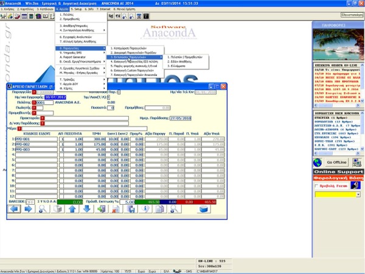This screenshot has width=365, height=274.
Task: Choose 3. Ελλείμματα in the print submenu
Action: point(186,66)
